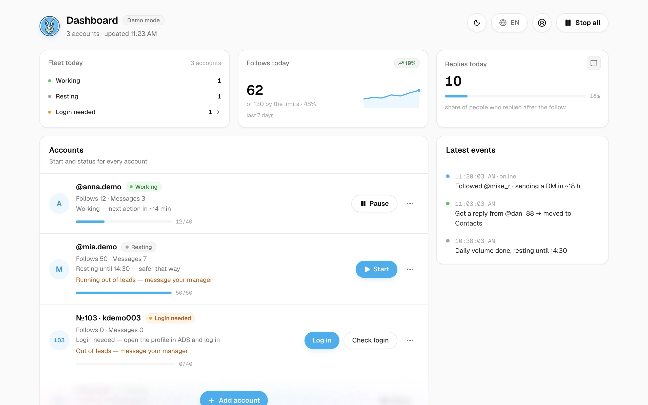The image size is (648, 405).
Task: Click the follows sparkline chart
Action: (x=392, y=98)
